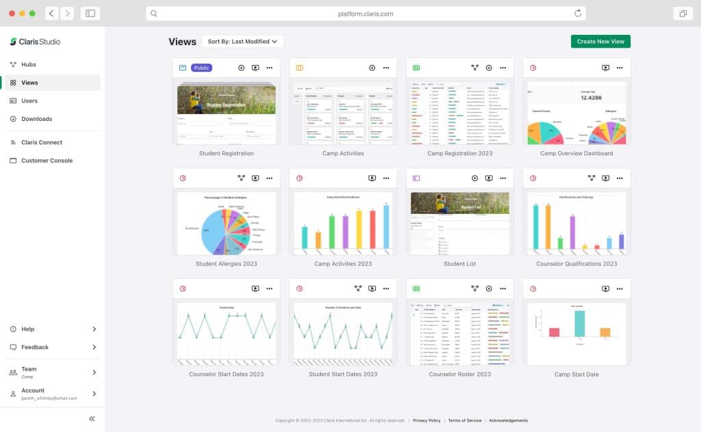This screenshot has width=701, height=432.
Task: Open the Sort By: Last Modified dropdown
Action: 243,42
